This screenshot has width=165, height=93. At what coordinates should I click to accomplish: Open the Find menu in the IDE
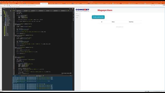pos(11,9)
